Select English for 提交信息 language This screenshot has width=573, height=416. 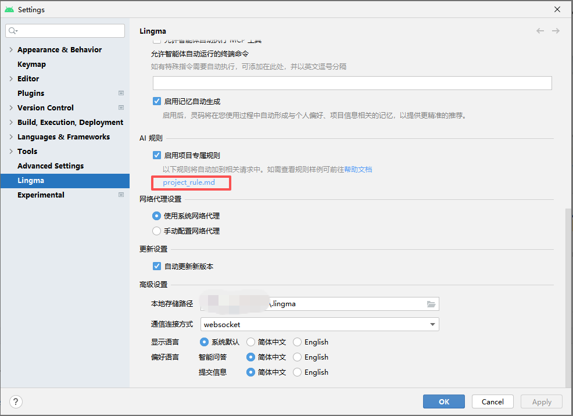(297, 372)
